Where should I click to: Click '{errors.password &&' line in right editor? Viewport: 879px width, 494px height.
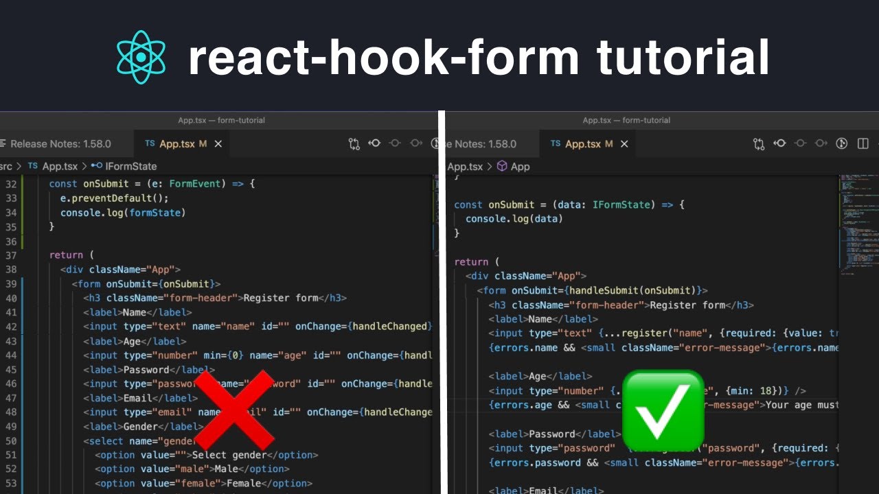664,462
